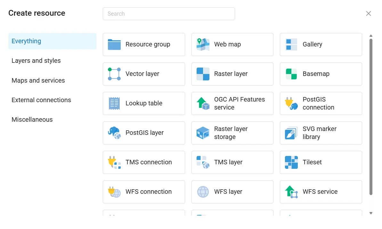
Task: Choose the TMS connection icon
Action: (x=114, y=162)
